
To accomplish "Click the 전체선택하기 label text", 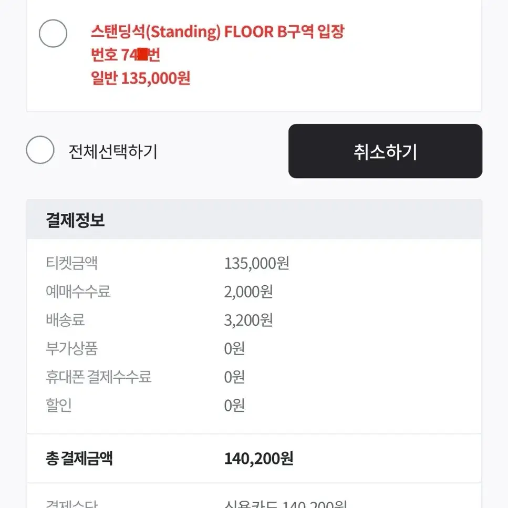I will click(x=113, y=151).
